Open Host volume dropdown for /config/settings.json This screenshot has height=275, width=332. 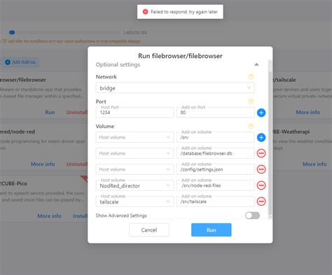point(134,169)
